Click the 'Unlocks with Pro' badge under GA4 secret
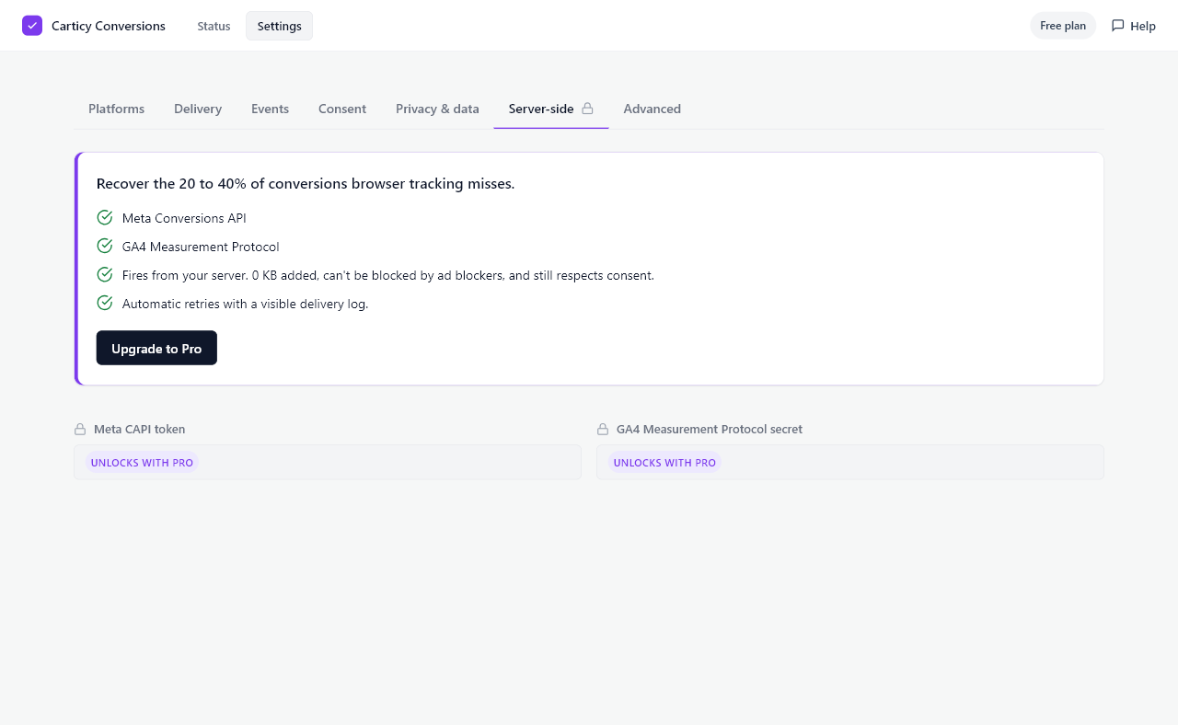This screenshot has width=1178, height=725. click(x=664, y=463)
